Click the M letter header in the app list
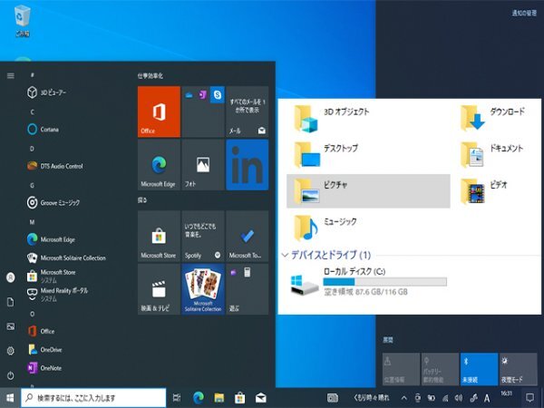The image size is (544, 408). 33,222
